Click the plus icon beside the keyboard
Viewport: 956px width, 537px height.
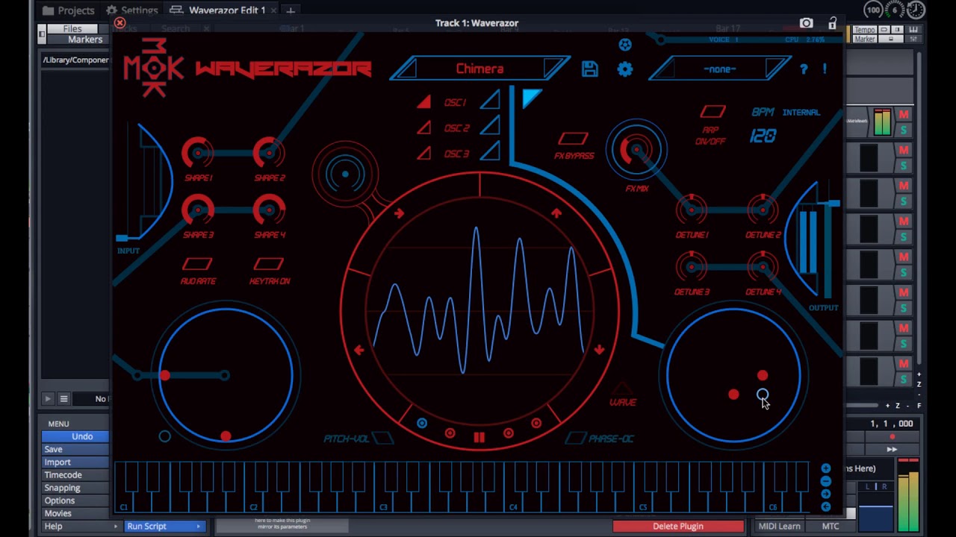point(825,468)
